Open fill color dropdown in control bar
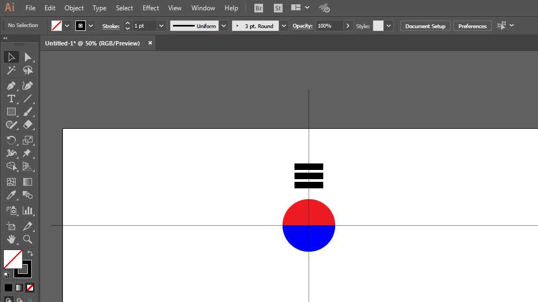538x302 pixels. 67,25
